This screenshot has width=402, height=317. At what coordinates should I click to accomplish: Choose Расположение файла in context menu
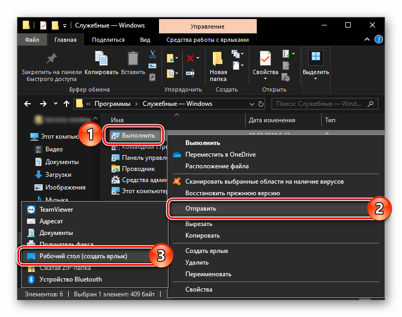coord(217,166)
